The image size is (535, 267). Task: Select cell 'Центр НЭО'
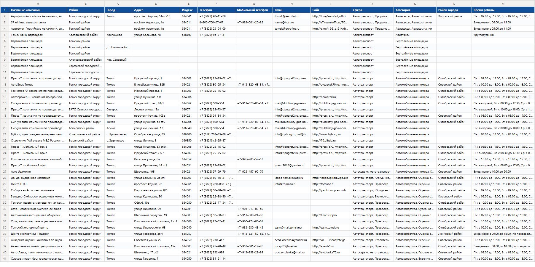coord(38,184)
